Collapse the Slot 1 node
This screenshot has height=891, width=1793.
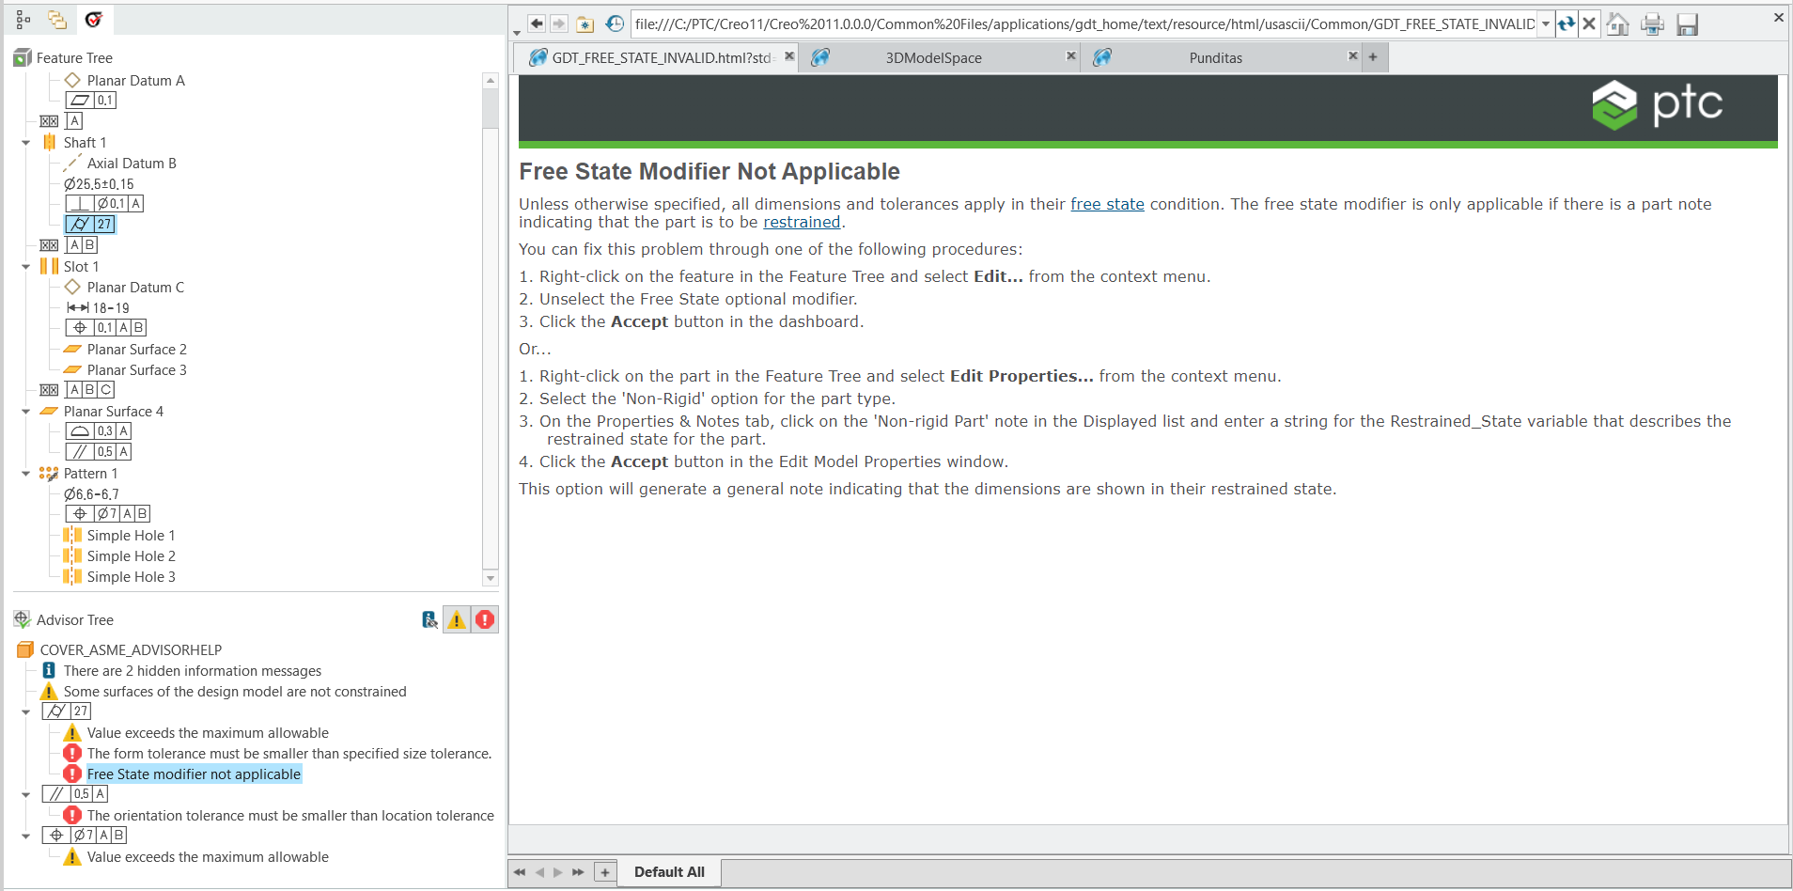[x=25, y=267]
